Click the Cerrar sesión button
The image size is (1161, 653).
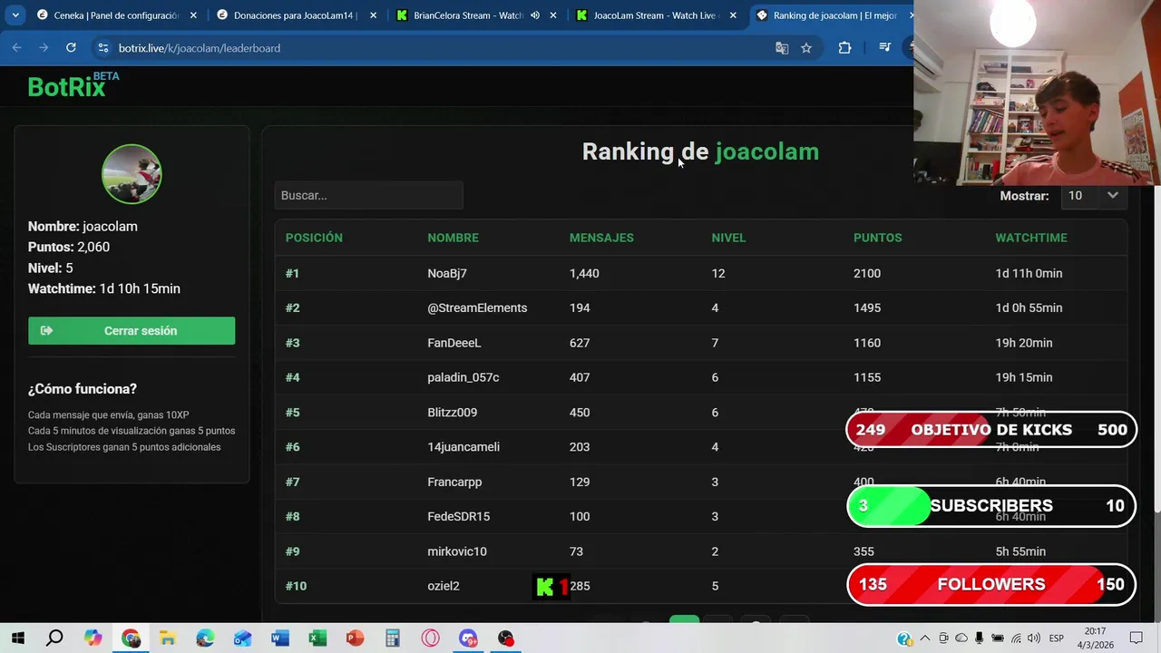132,331
